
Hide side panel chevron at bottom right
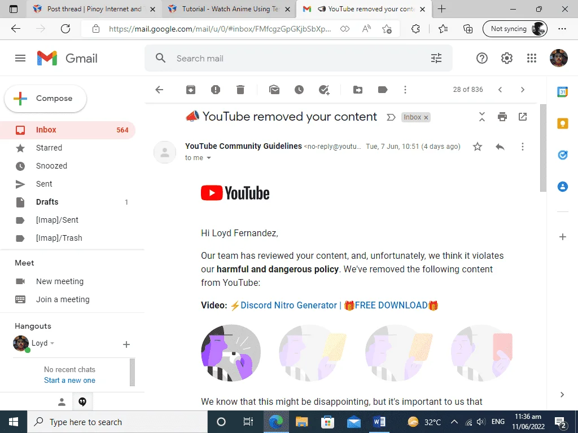[562, 395]
